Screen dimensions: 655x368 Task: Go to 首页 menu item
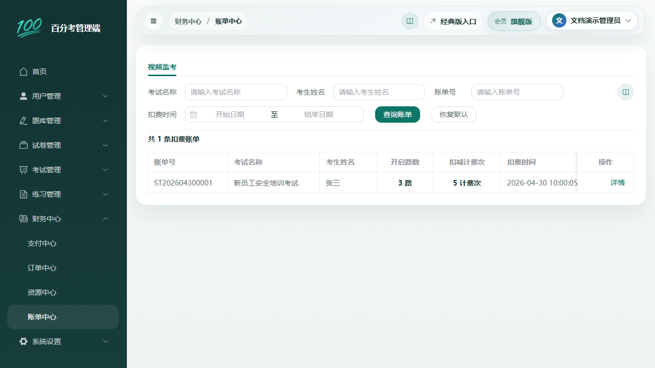(63, 72)
